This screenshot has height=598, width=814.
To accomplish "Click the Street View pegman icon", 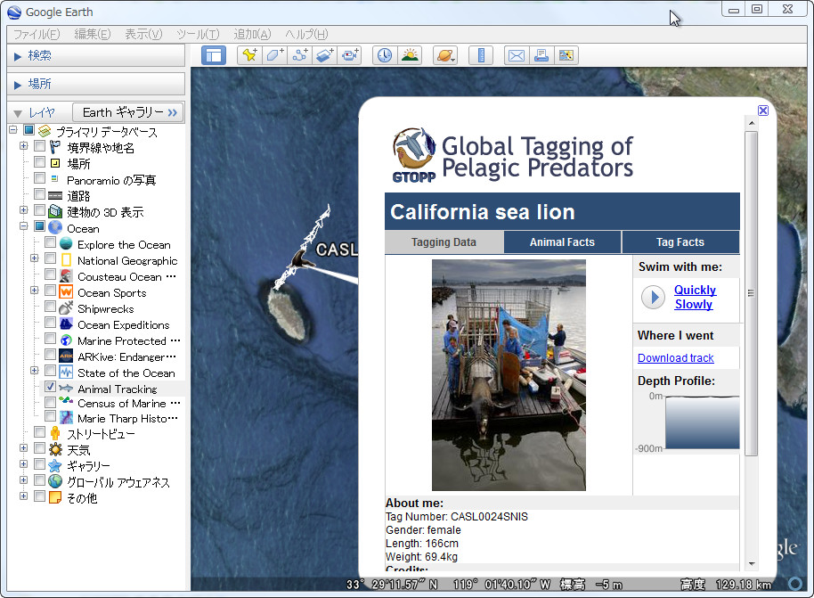I will [55, 433].
